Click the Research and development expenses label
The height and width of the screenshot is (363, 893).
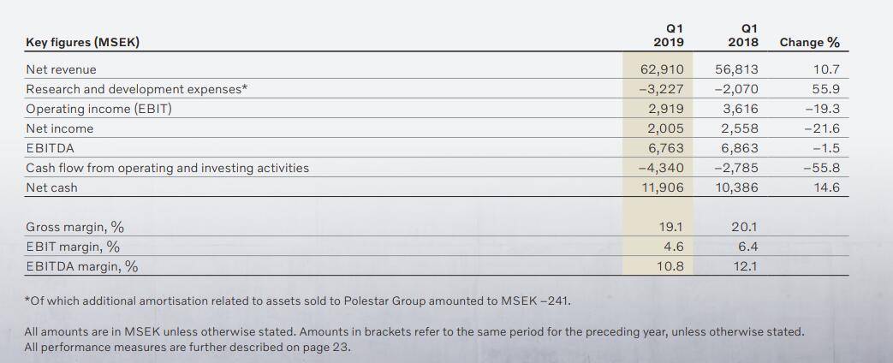[x=136, y=89]
